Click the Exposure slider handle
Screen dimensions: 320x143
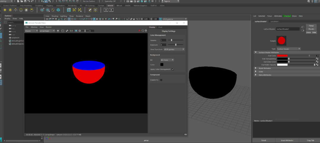click(176, 45)
